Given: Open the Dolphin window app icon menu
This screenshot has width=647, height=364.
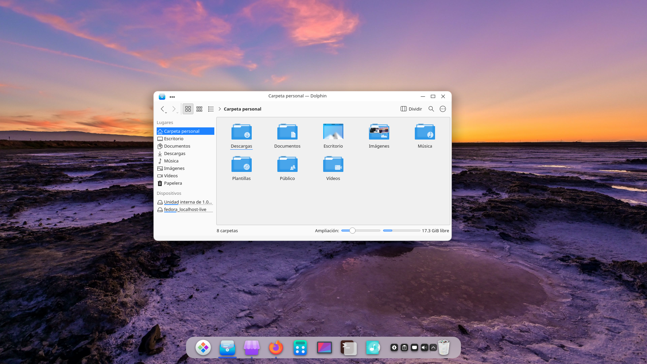Looking at the screenshot, I should pyautogui.click(x=162, y=96).
